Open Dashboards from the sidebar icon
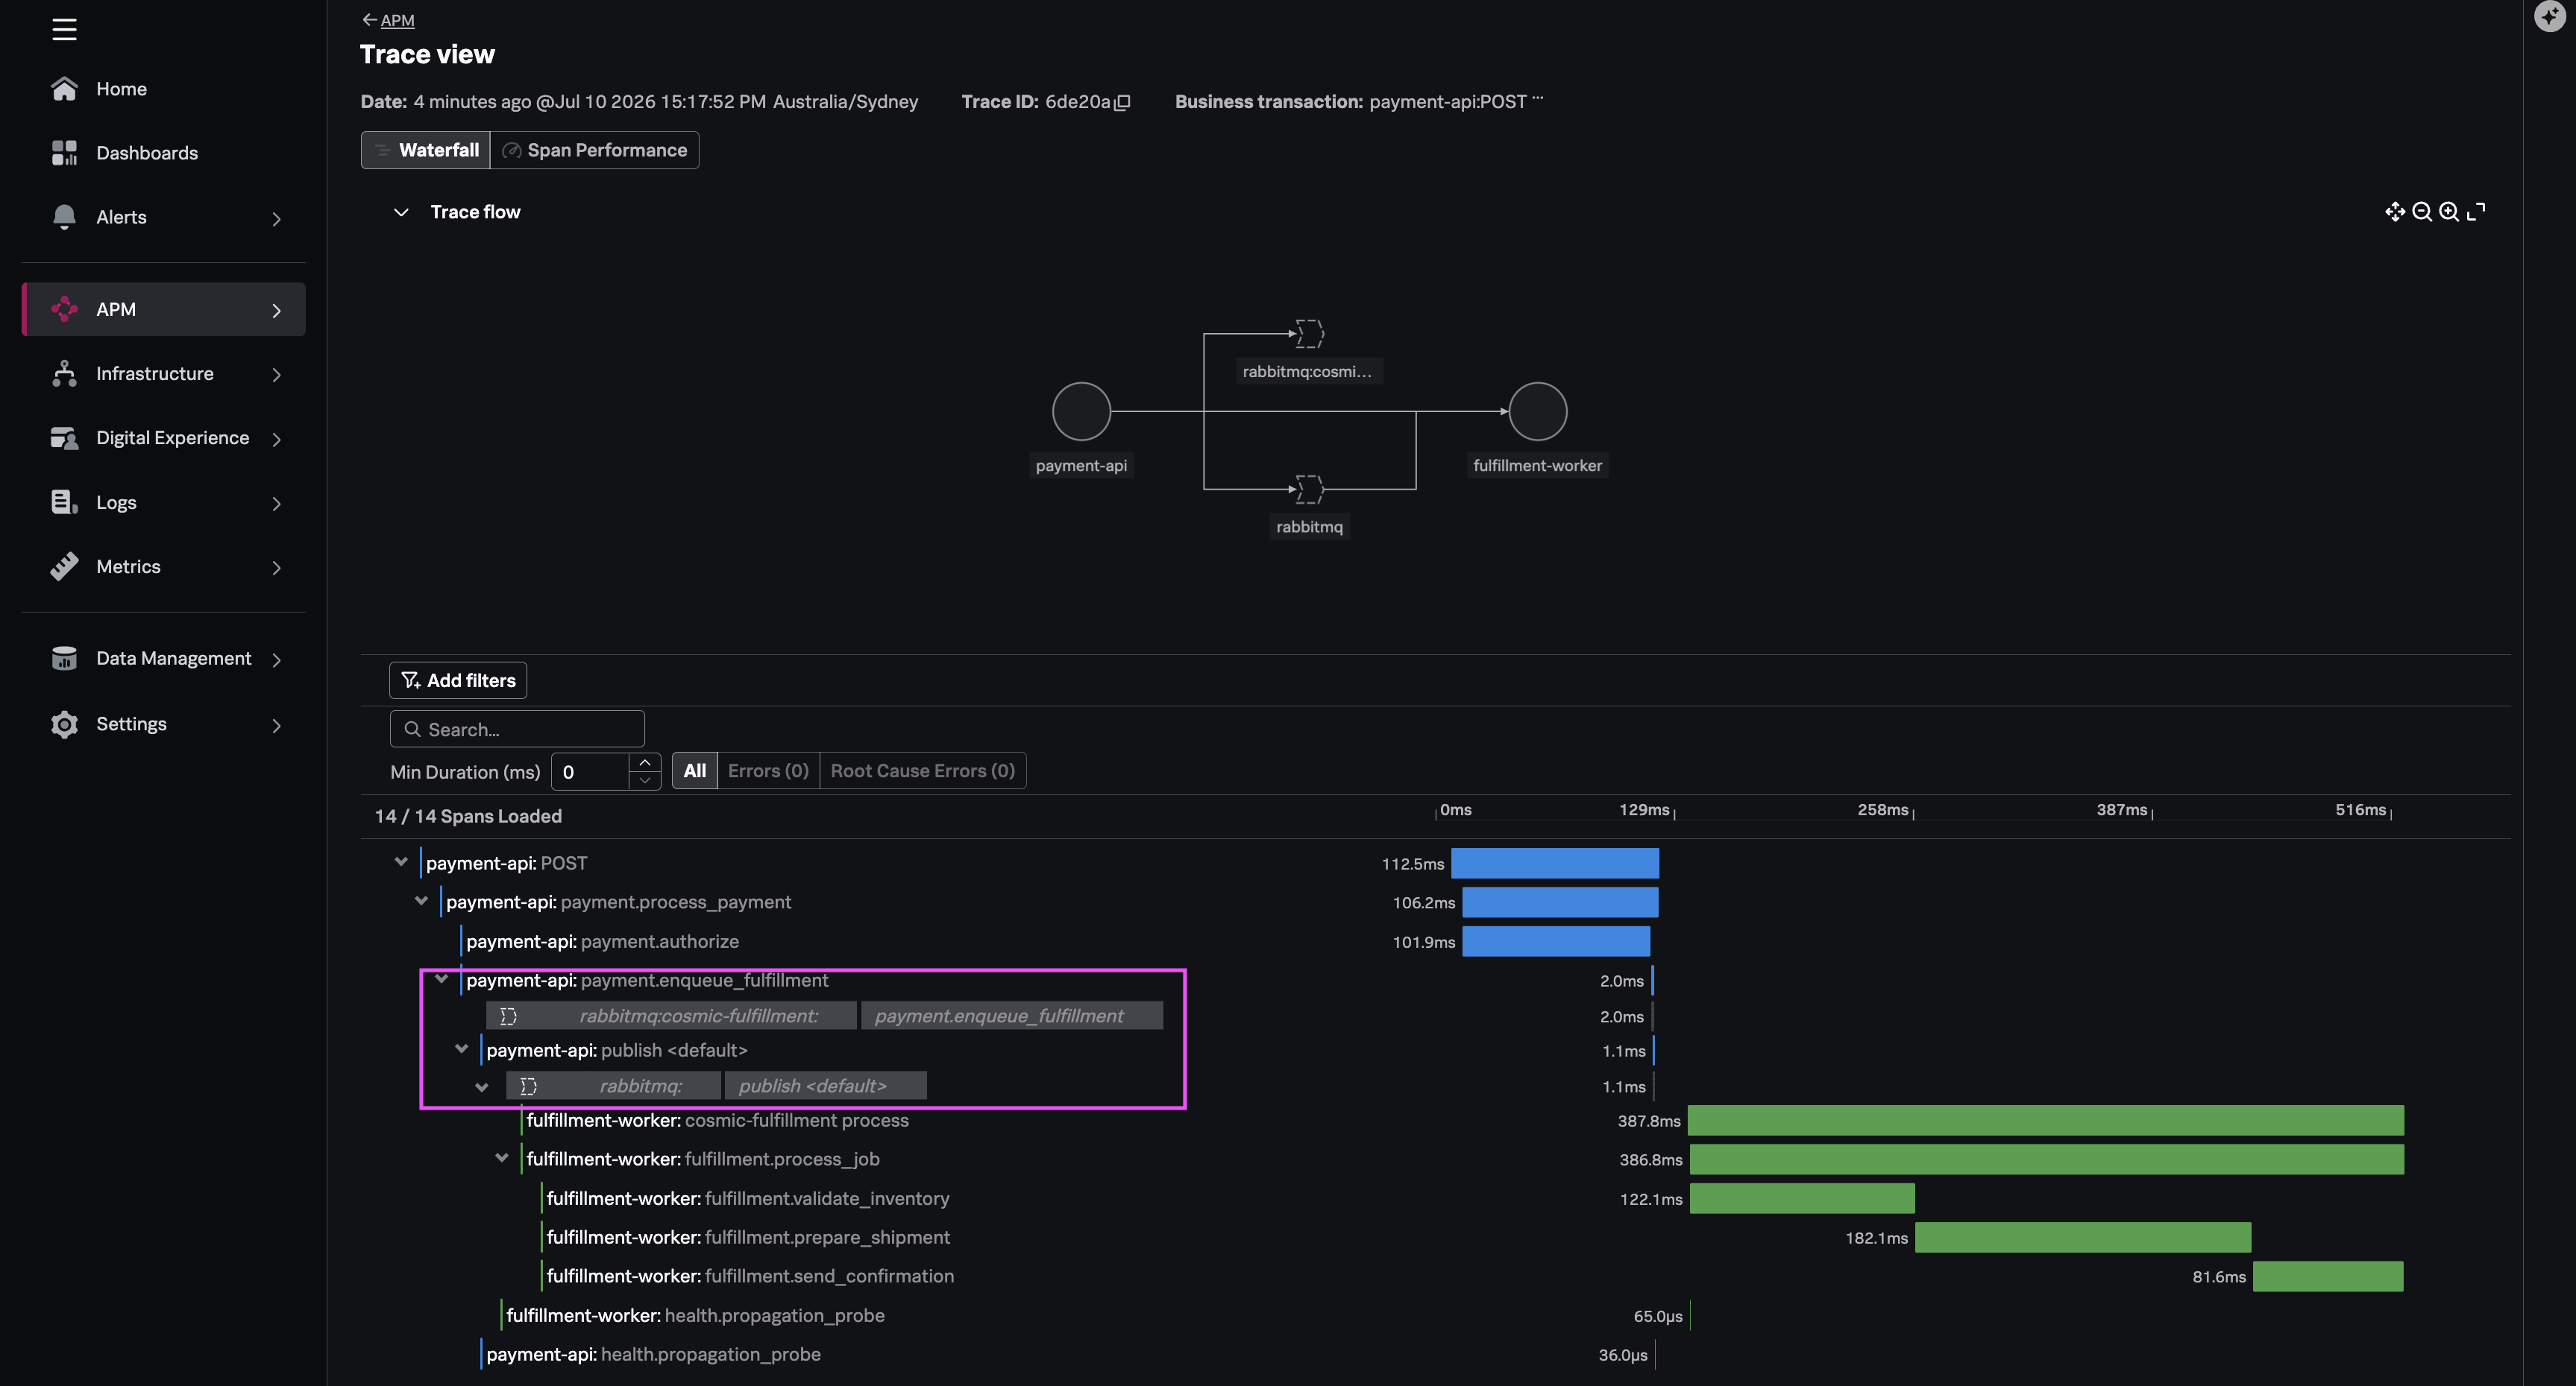 coord(64,153)
